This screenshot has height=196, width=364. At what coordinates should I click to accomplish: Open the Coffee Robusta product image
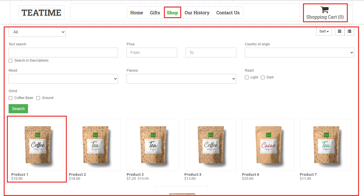click(37, 145)
